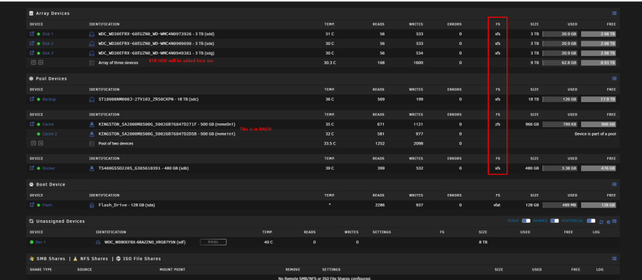Click Array total size 9 TB
The width and height of the screenshot is (642, 280).
[535, 63]
